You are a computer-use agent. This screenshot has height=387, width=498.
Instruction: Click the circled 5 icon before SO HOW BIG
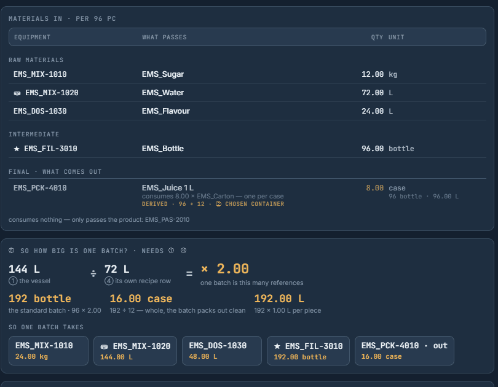point(12,251)
